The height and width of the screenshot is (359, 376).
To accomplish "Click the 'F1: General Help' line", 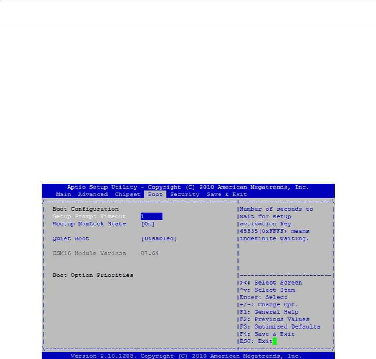I will click(x=269, y=312).
